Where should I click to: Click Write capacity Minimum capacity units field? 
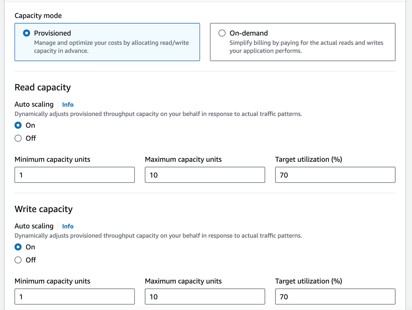click(74, 297)
